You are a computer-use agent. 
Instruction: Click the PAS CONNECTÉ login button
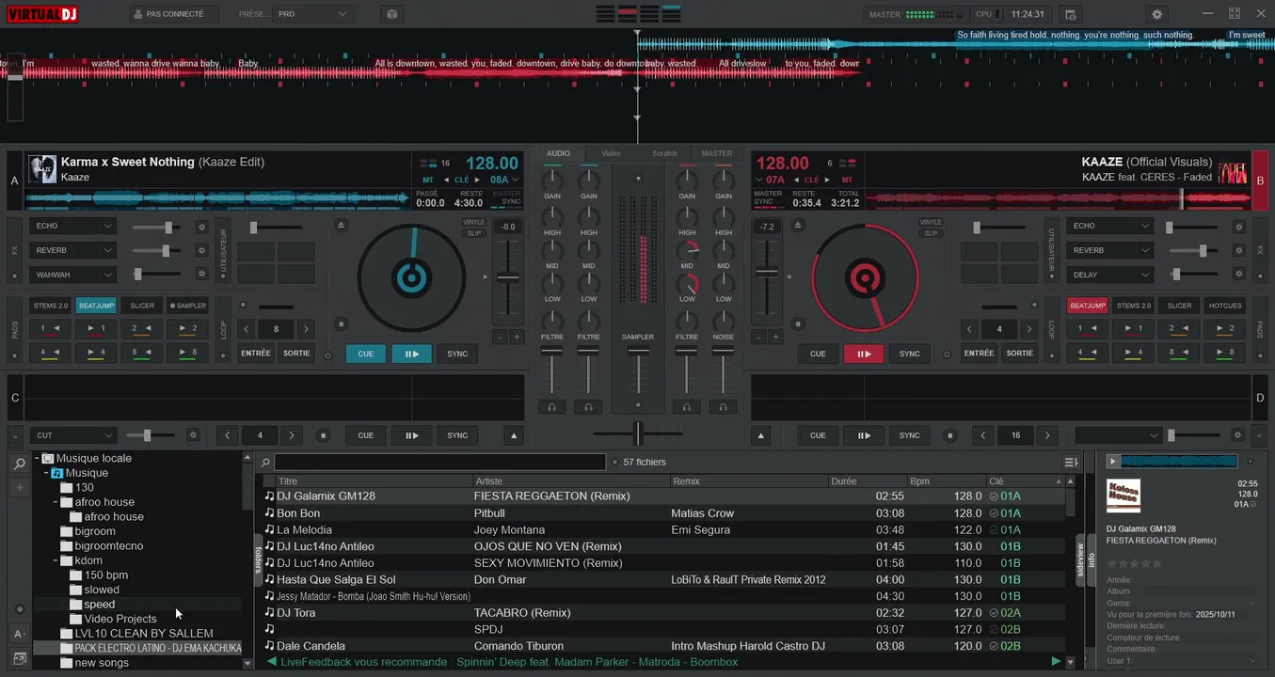pos(174,14)
